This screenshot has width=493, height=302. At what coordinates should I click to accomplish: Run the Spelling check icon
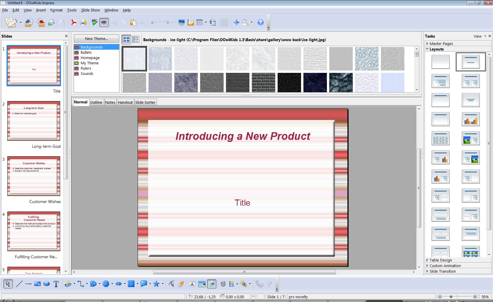[94, 22]
